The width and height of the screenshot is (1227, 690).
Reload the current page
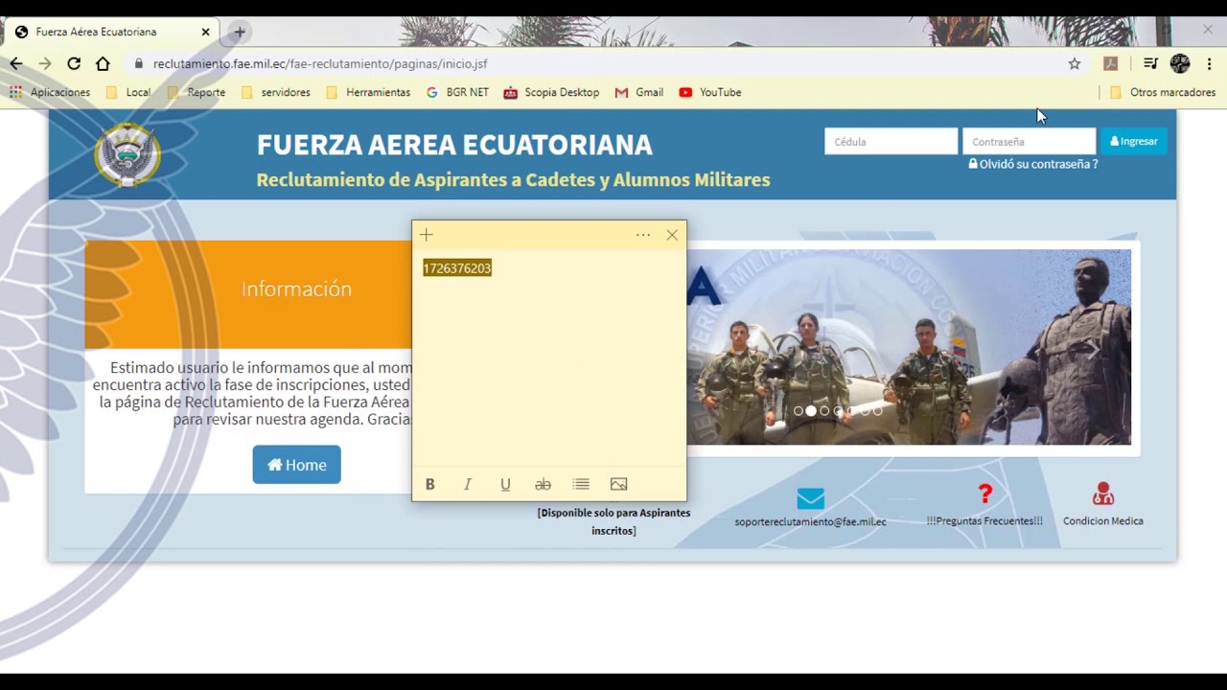pyautogui.click(x=74, y=63)
